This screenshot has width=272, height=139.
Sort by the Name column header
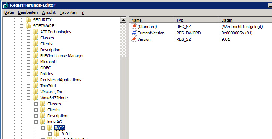152,20
